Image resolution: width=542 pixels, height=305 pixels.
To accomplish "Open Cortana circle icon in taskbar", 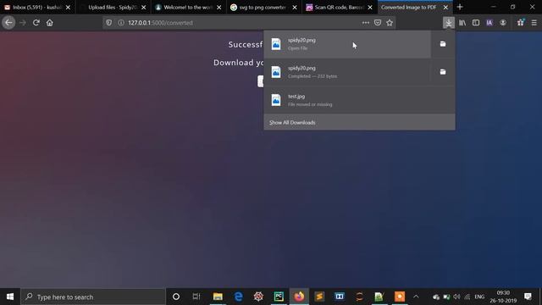I will click(x=176, y=297).
